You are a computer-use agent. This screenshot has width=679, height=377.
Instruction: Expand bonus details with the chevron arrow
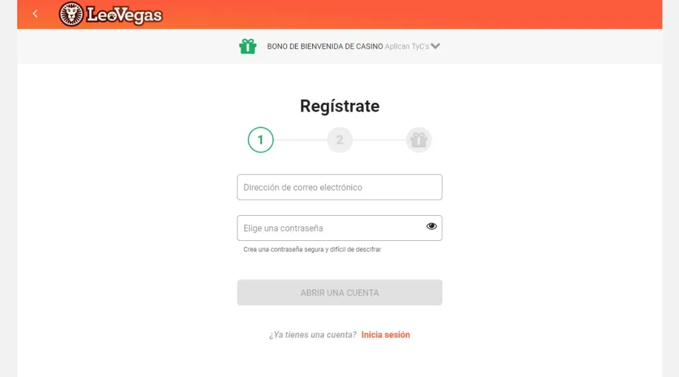click(436, 46)
